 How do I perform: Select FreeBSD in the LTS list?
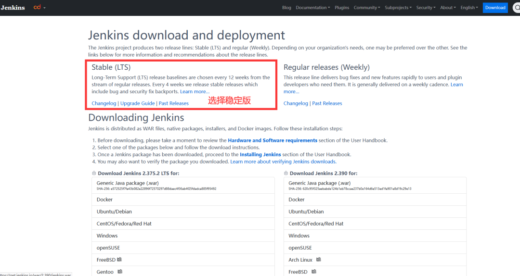183,260
